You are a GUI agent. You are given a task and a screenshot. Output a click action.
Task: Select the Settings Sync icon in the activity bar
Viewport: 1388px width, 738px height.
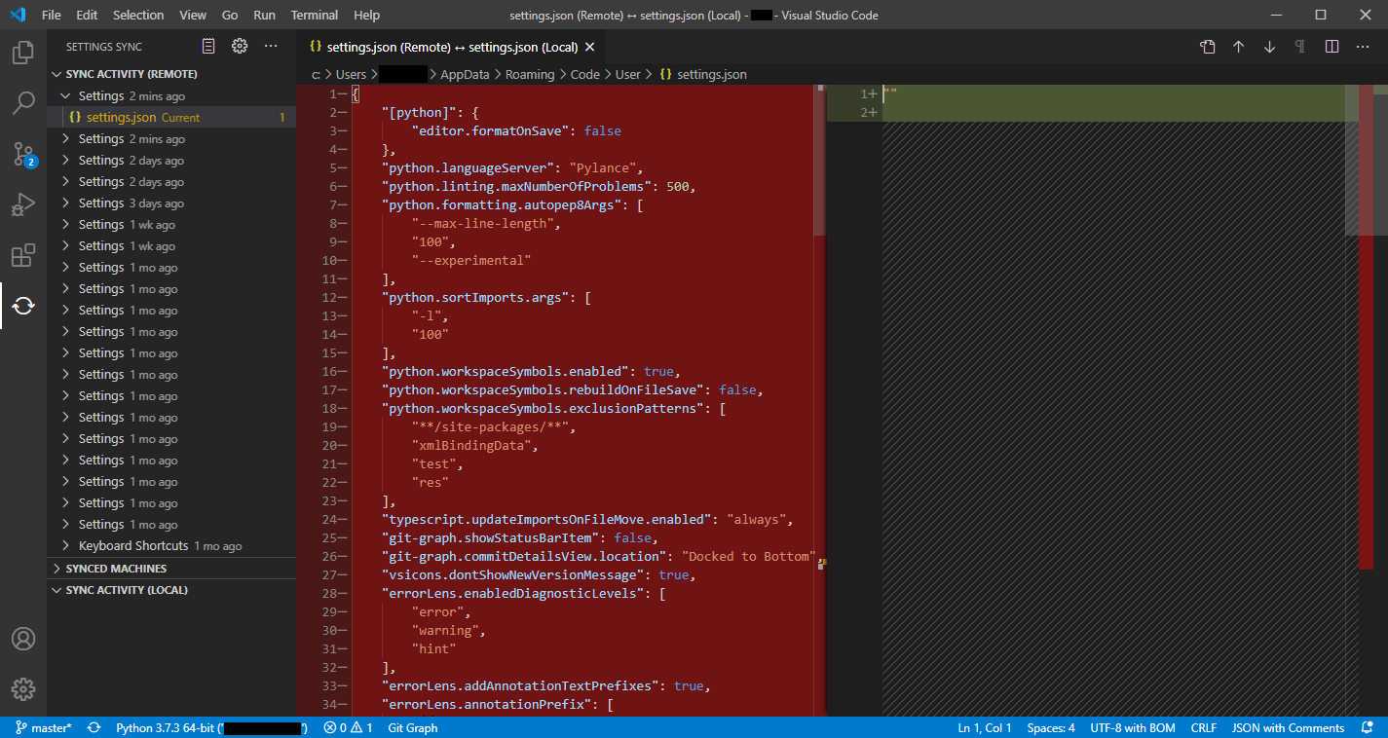pos(22,305)
